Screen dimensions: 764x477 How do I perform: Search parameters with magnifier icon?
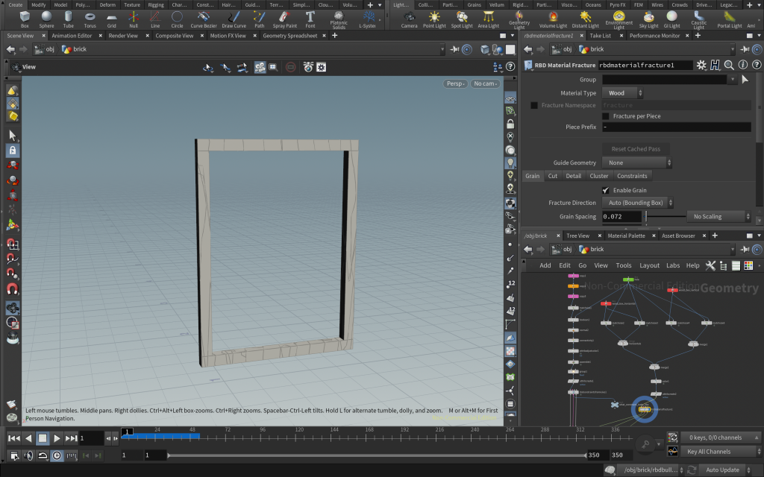729,65
